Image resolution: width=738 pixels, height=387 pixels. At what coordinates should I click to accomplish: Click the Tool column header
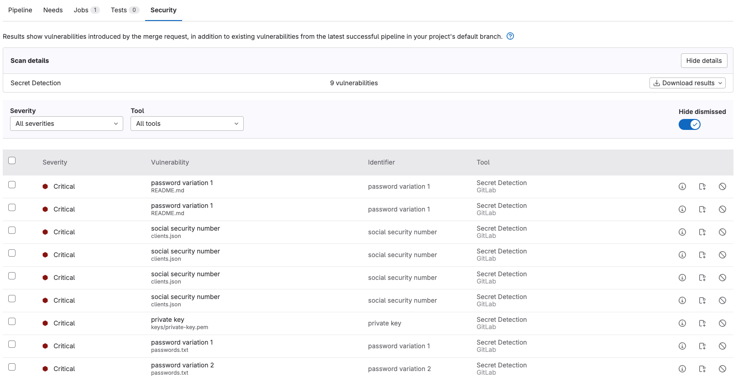pos(483,162)
